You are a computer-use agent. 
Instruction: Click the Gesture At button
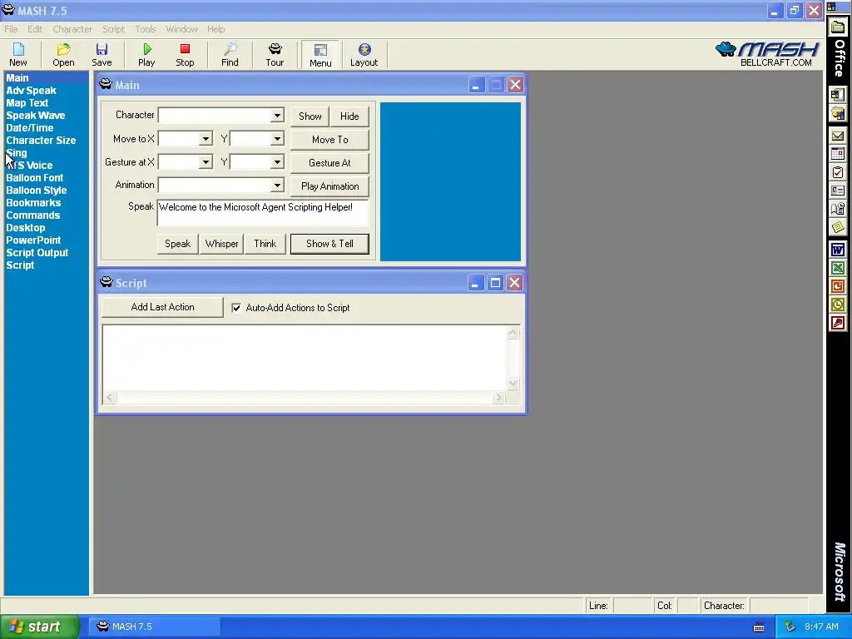329,163
